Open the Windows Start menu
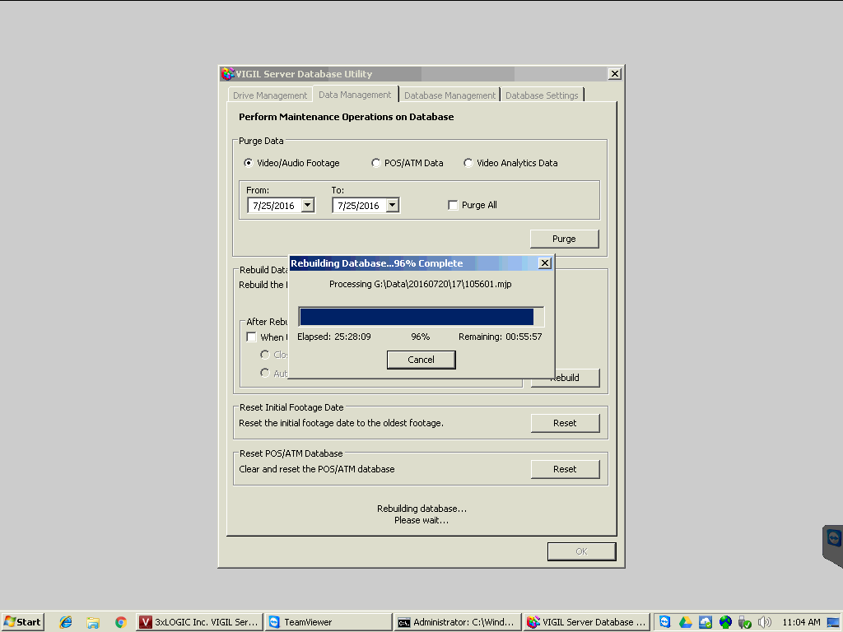This screenshot has height=632, width=843. (22, 622)
